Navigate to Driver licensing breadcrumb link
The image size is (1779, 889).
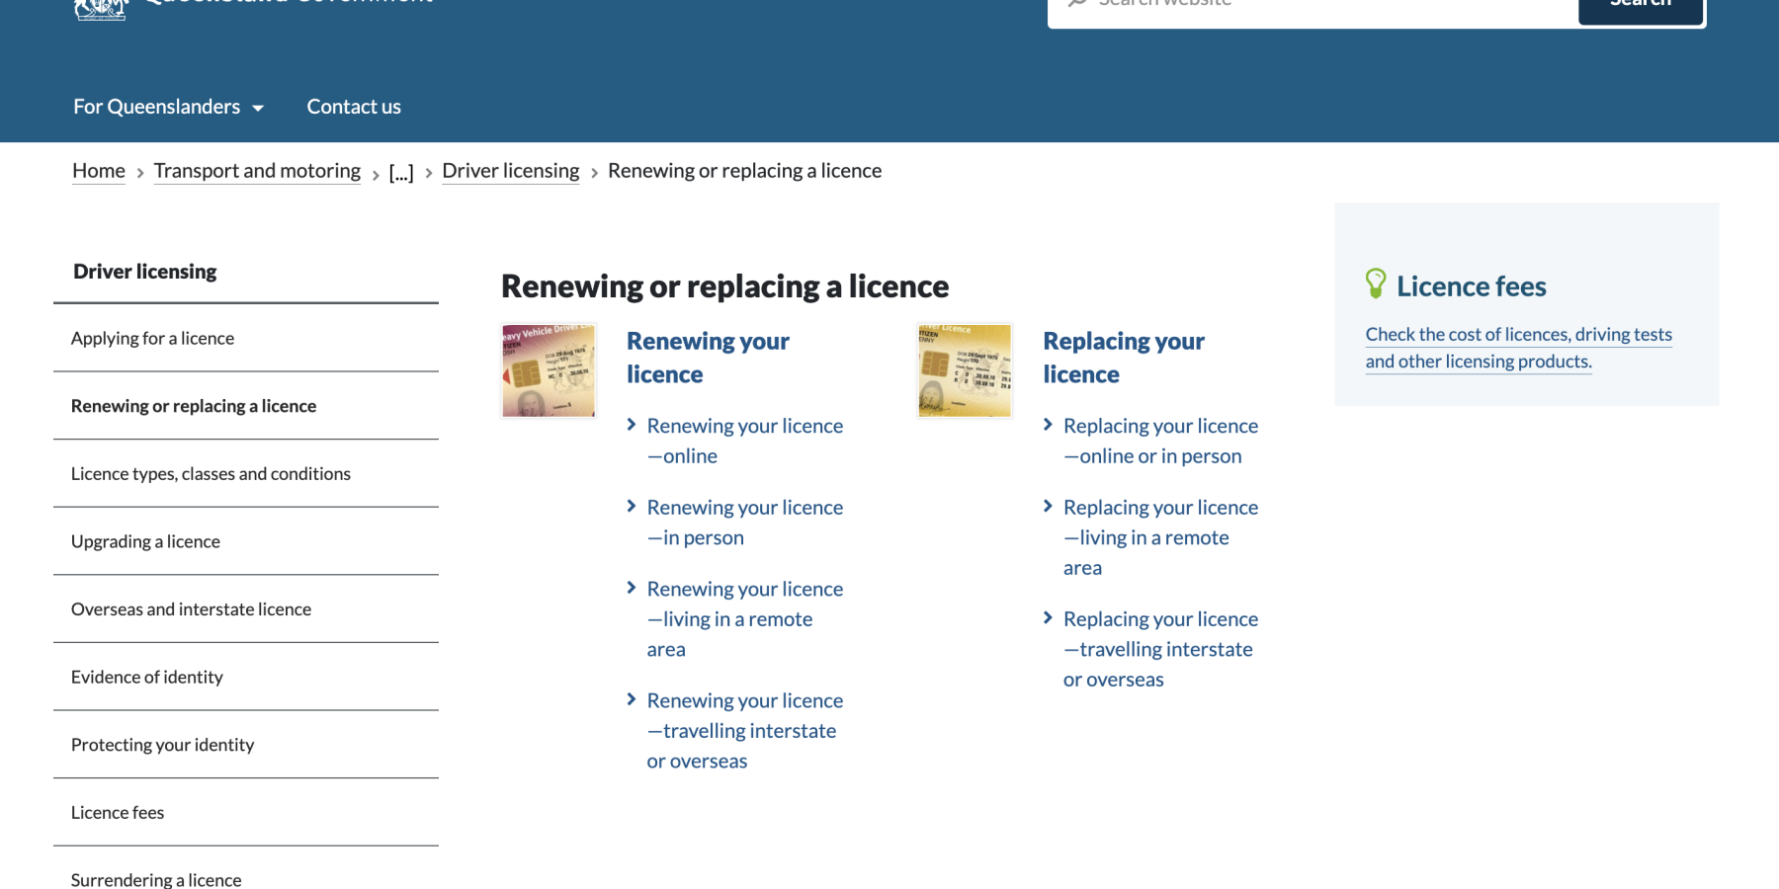[510, 171]
